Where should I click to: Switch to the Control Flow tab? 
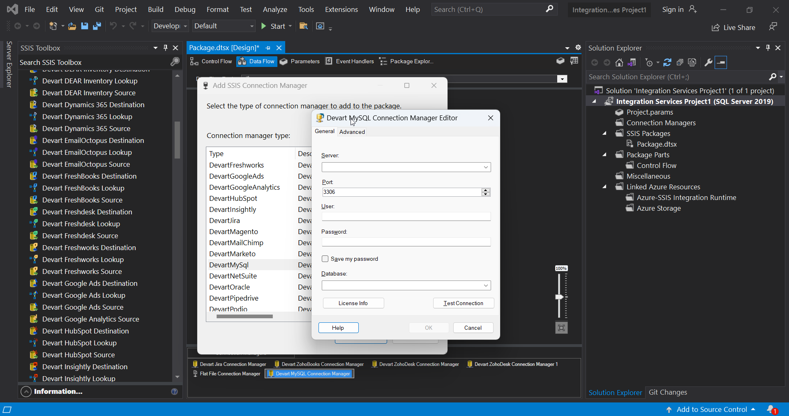pos(211,61)
